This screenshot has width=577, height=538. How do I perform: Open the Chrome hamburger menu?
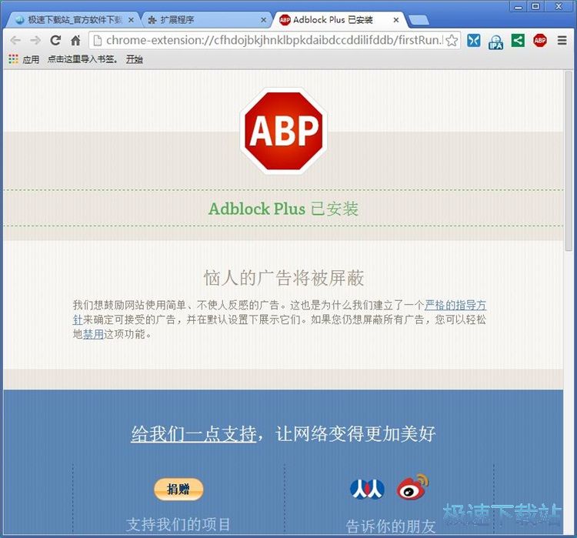pos(562,40)
